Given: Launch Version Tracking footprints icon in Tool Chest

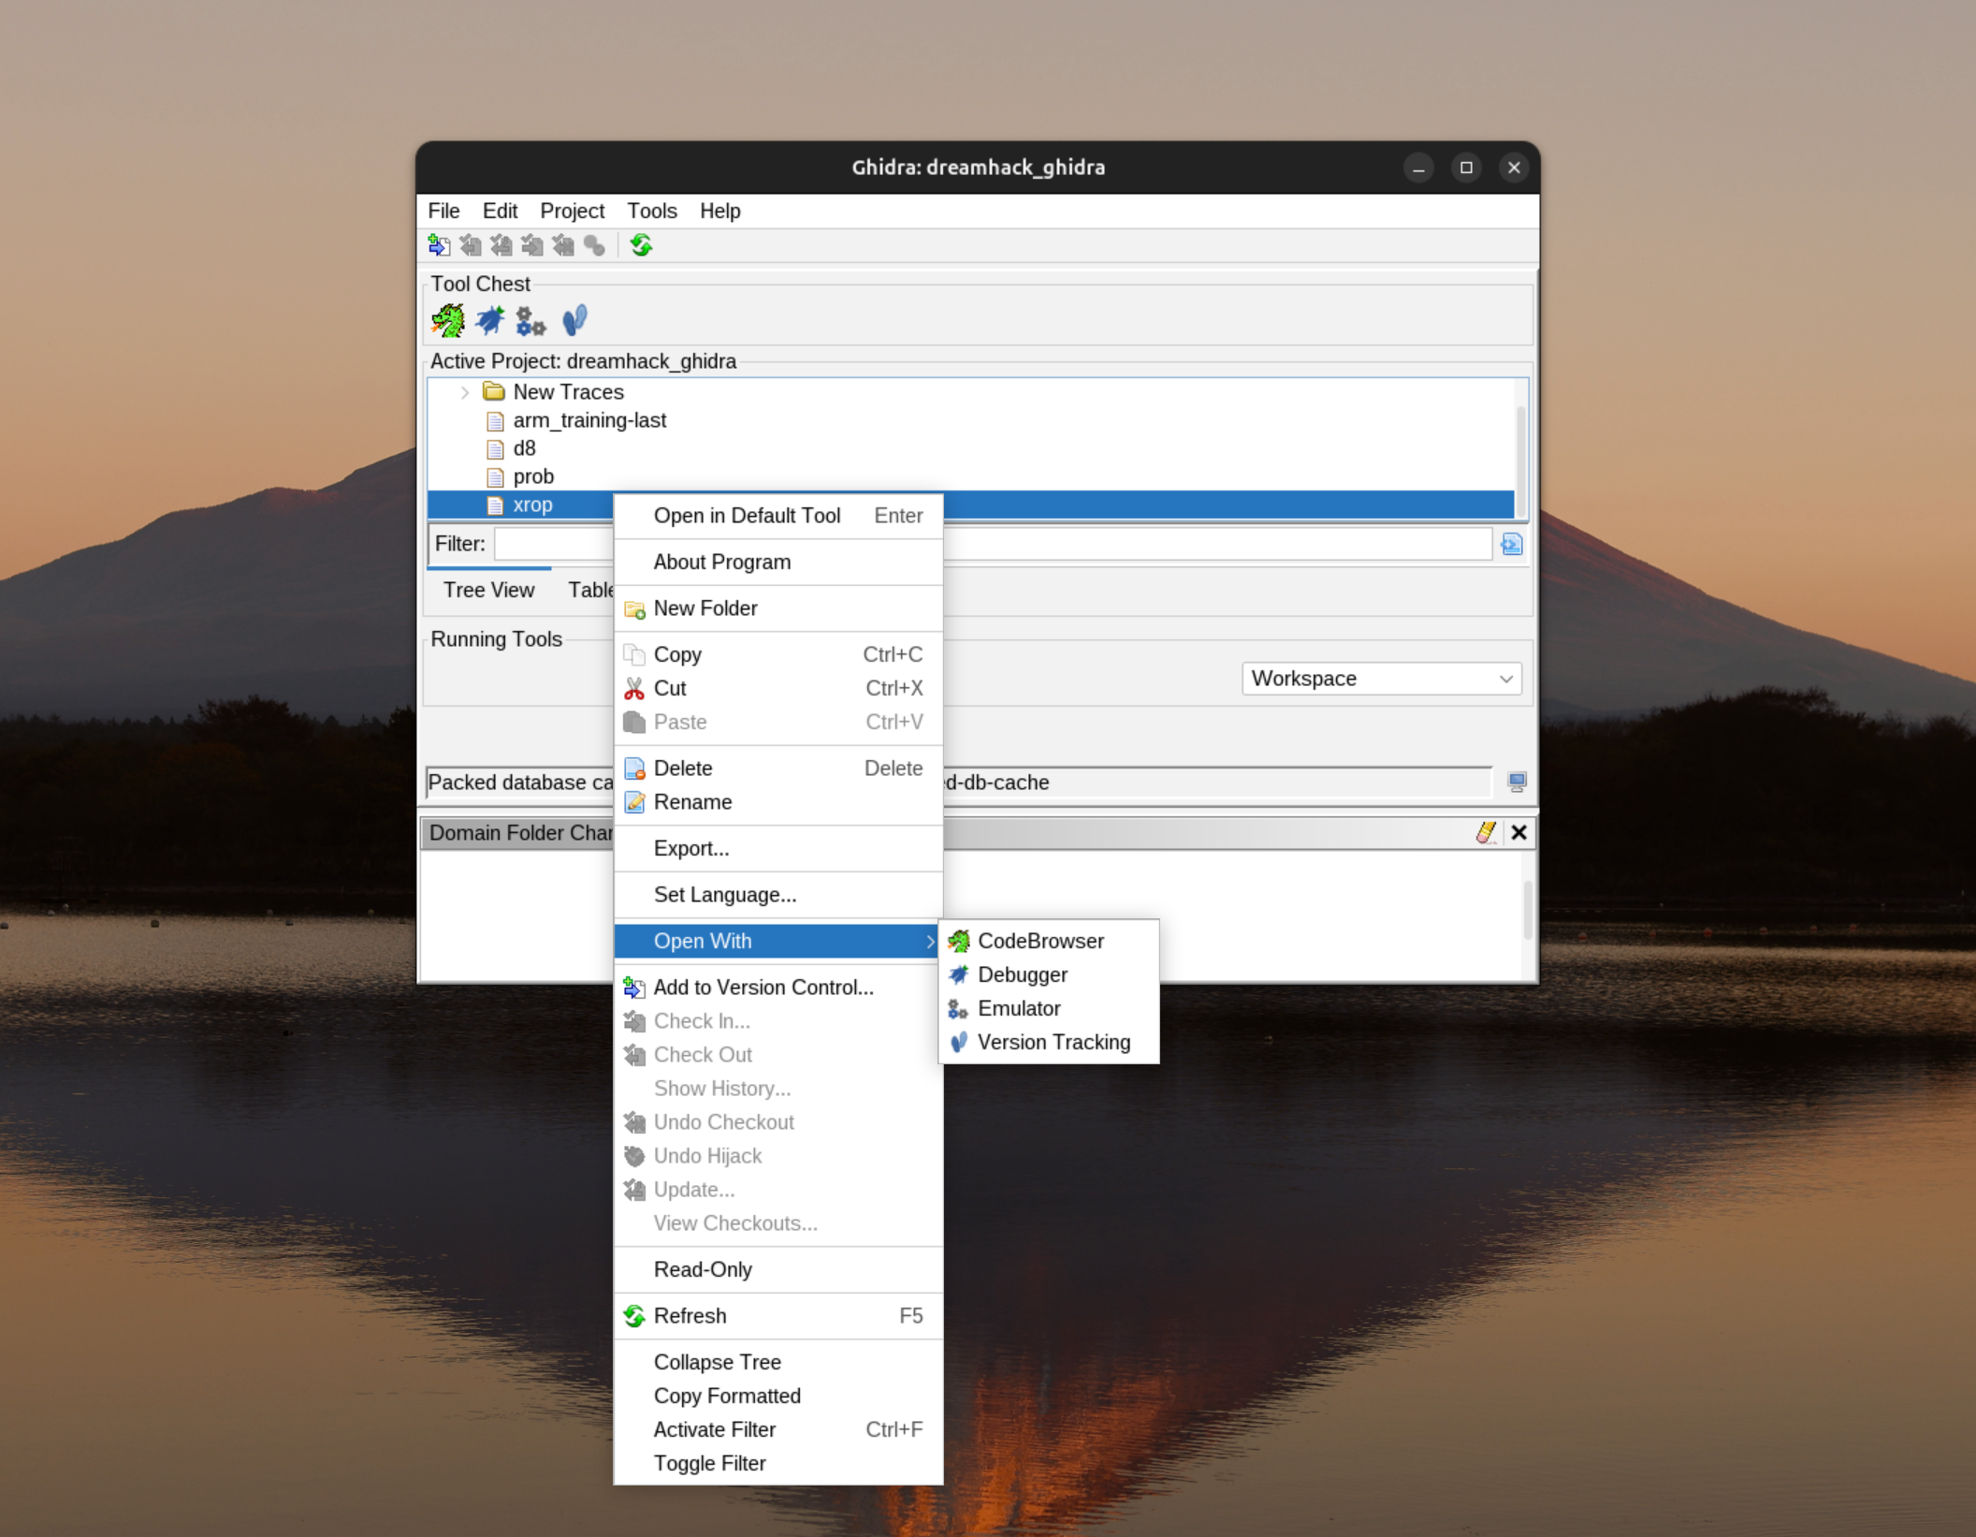Looking at the screenshot, I should coord(574,320).
